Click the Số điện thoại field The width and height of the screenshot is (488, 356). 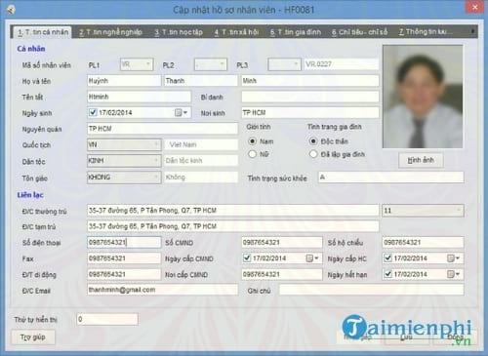pyautogui.click(x=124, y=242)
